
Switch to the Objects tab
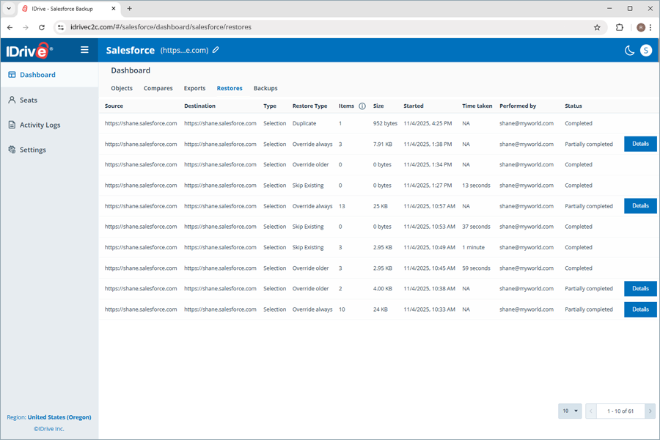122,88
